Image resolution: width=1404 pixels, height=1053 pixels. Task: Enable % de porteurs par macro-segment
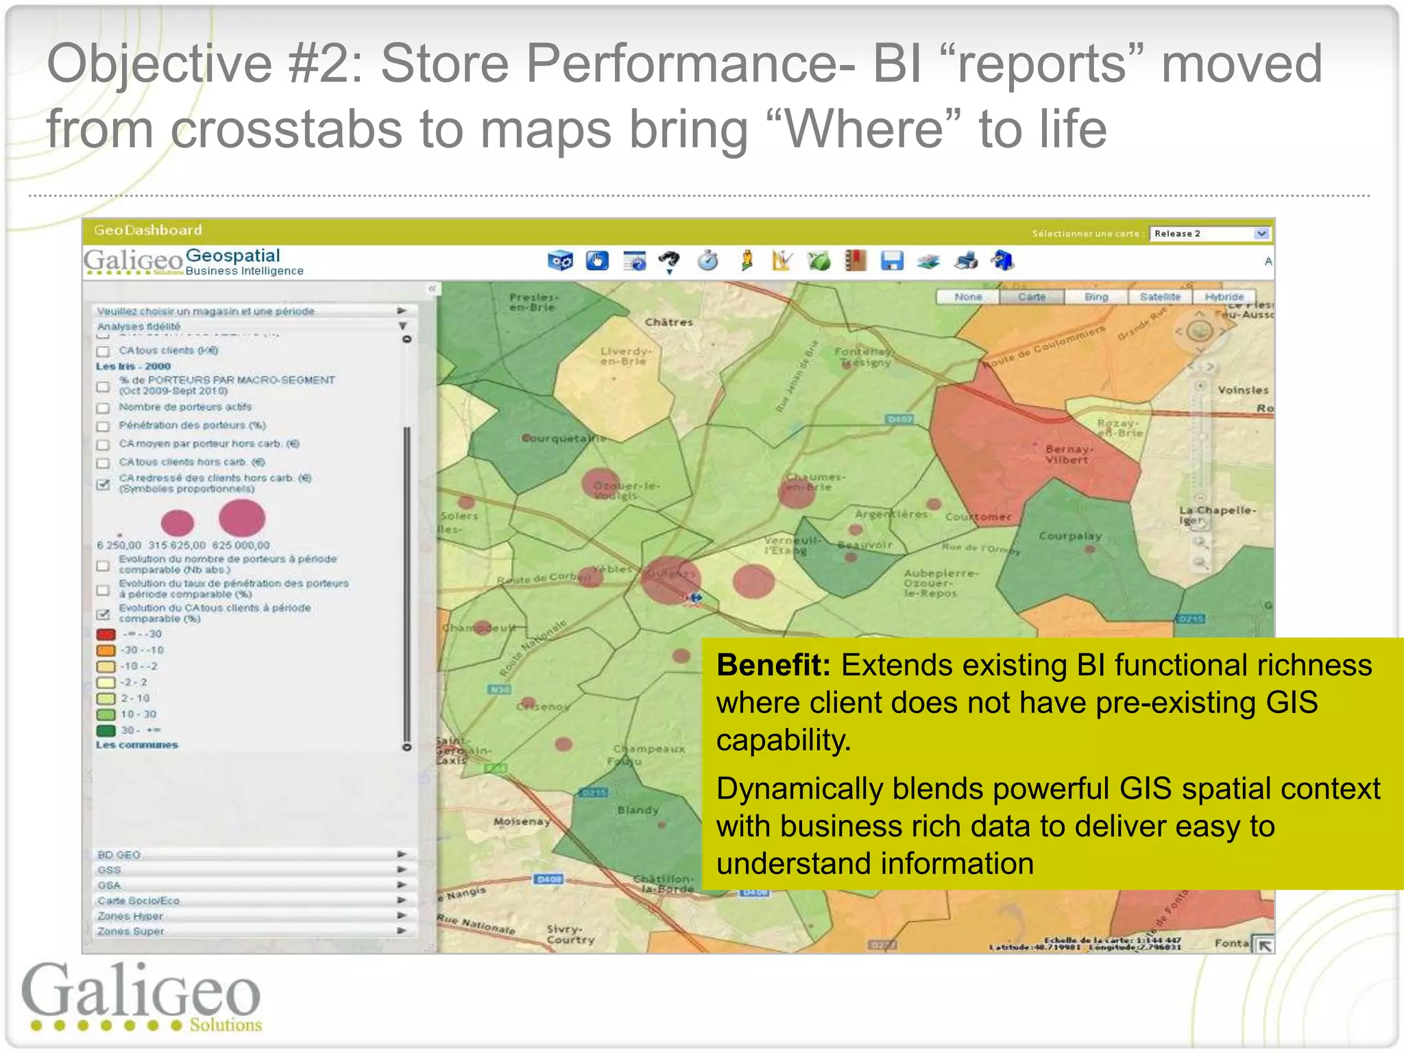click(104, 387)
